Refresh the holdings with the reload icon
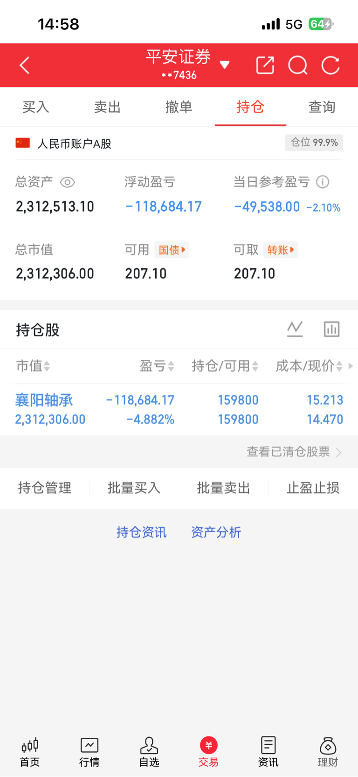 (330, 65)
